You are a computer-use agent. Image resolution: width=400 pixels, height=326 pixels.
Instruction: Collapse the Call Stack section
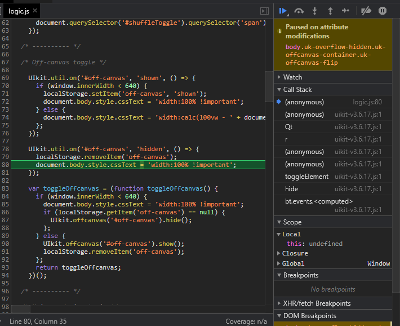(333, 90)
